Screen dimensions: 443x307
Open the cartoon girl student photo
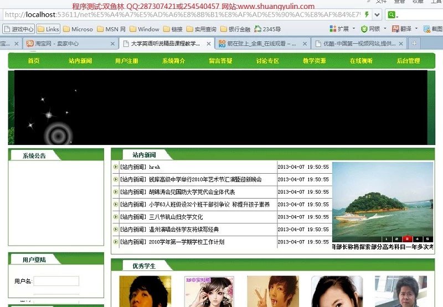(x=209, y=292)
